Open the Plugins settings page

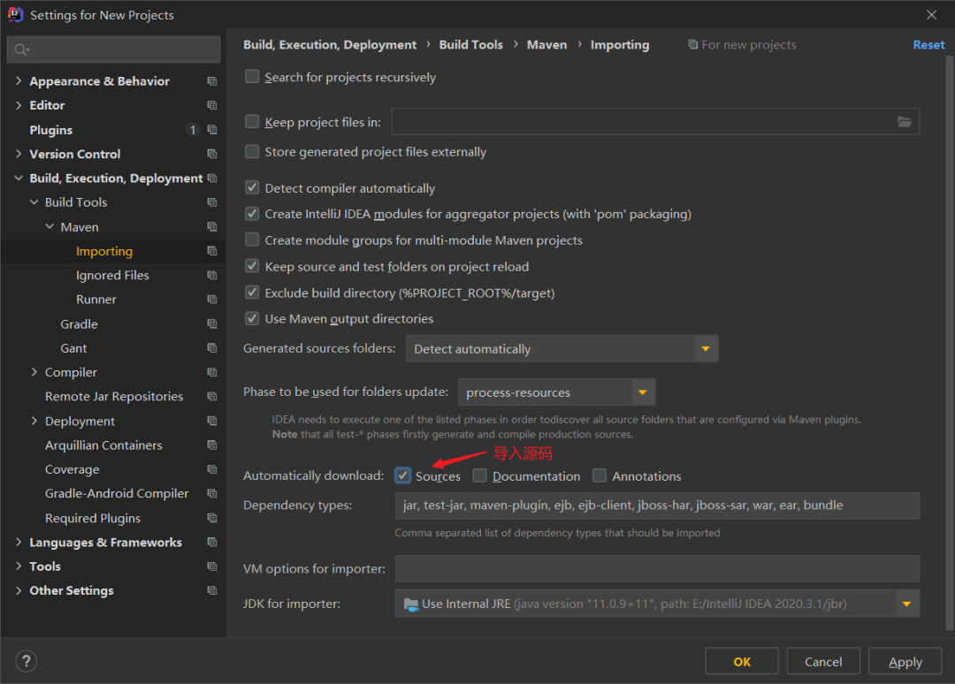click(51, 130)
